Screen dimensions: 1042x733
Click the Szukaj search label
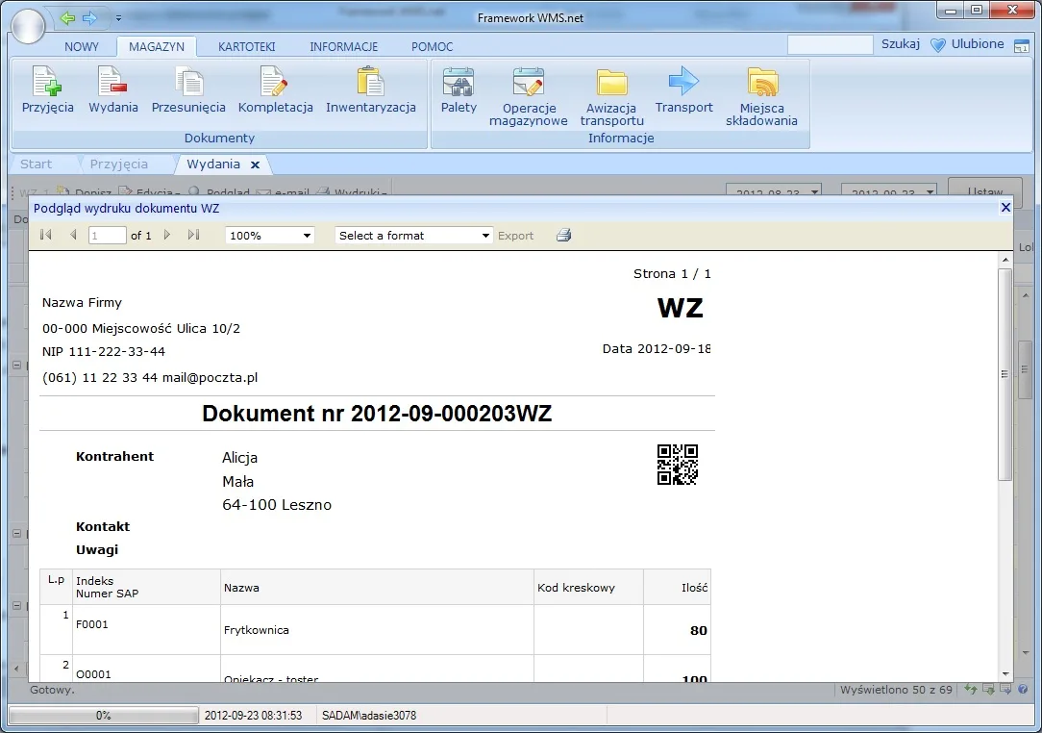click(x=901, y=44)
